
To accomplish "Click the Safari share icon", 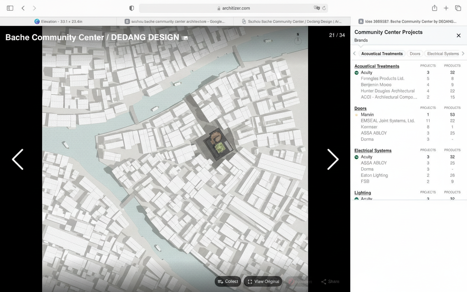I will 434,8.
